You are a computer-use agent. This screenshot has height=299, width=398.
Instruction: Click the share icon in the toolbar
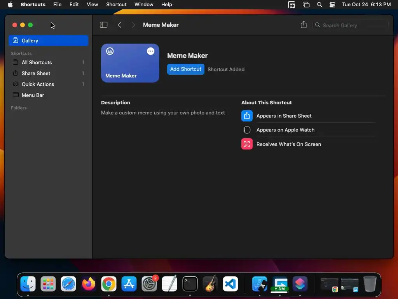tap(304, 25)
